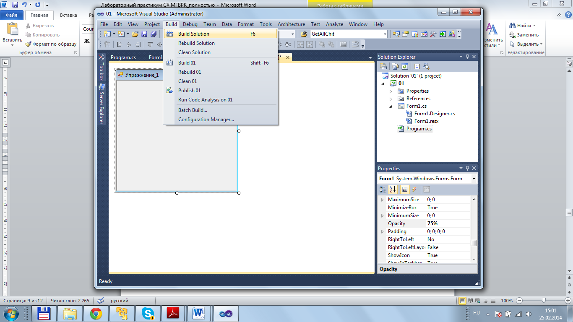Click the Align Centers layout icon
Screen dimensions: 573x322
pyautogui.click(x=129, y=44)
